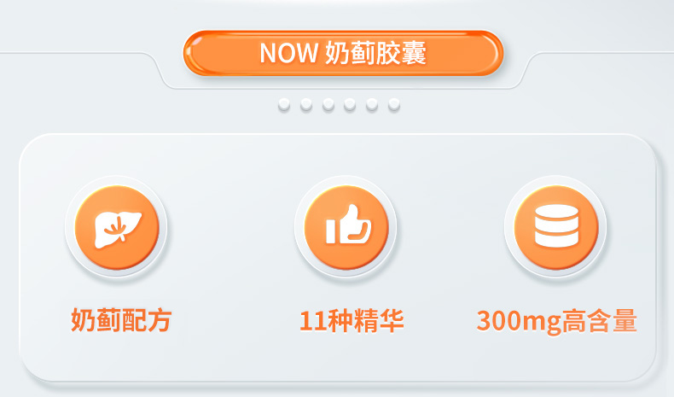The image size is (674, 397).
Task: Click the word NOW inside the banner
Action: point(288,53)
